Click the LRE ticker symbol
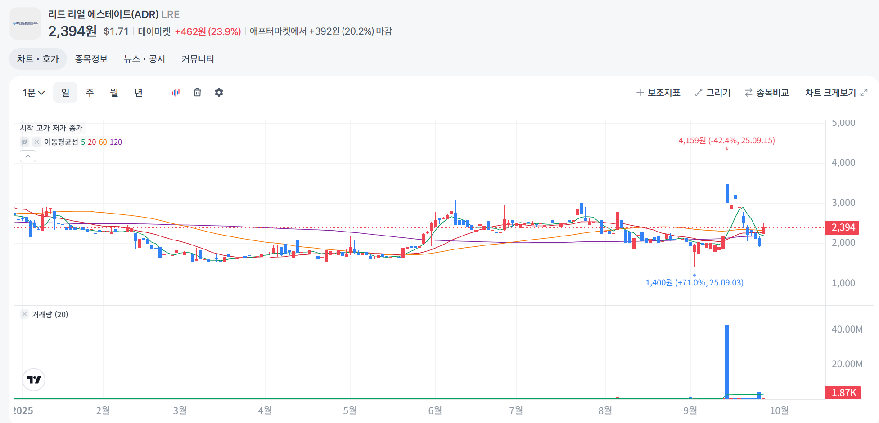 171,14
